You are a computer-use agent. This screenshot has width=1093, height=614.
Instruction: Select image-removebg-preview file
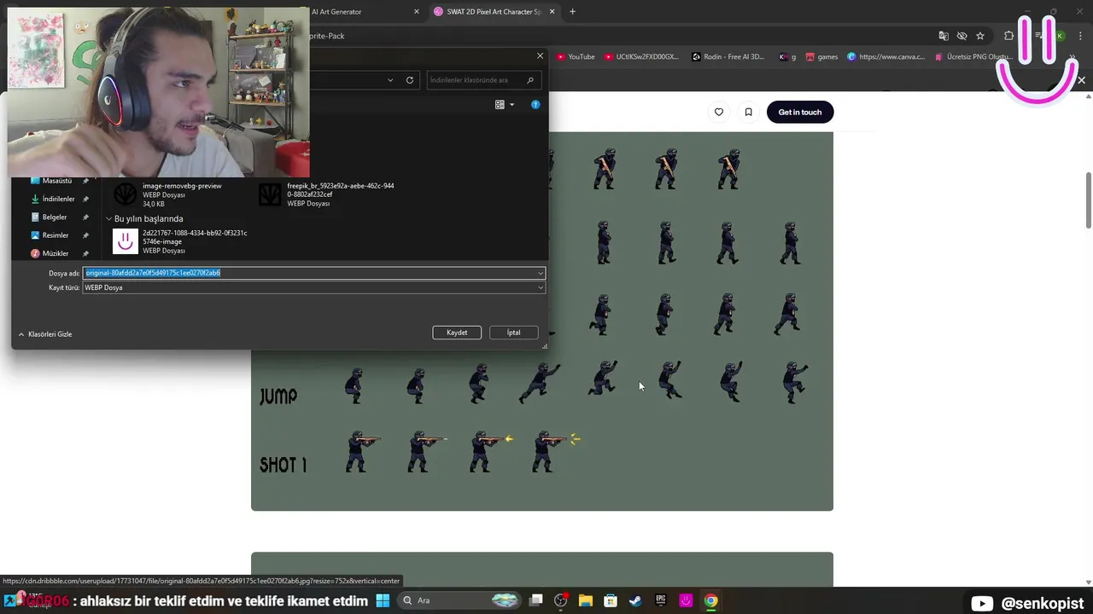click(x=168, y=194)
